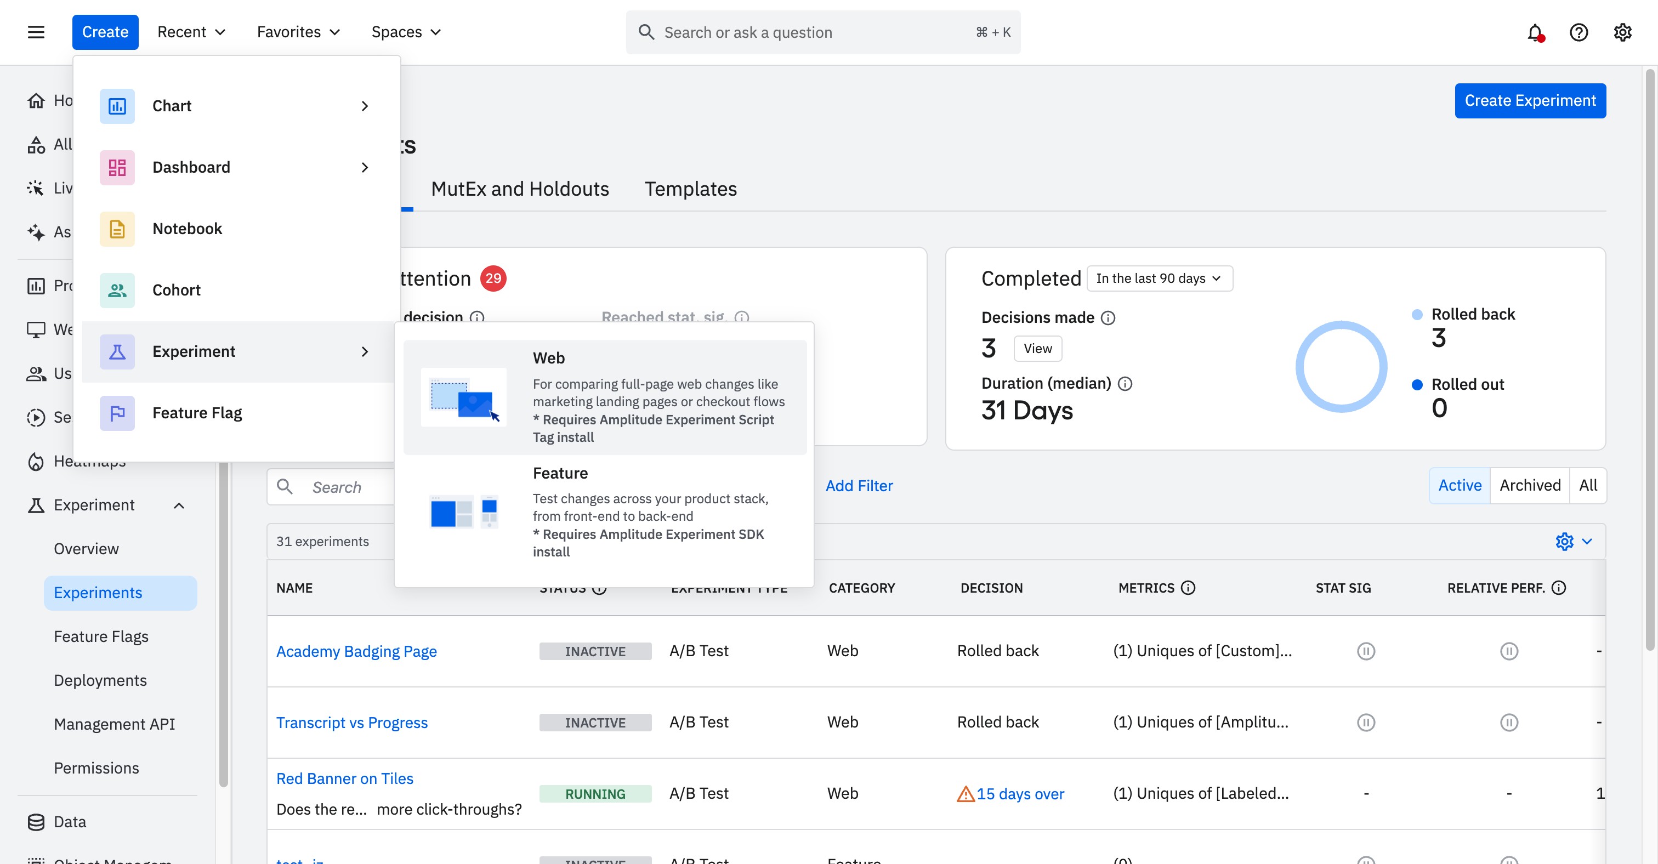
Task: Click the Feature Flag icon
Action: 117,413
